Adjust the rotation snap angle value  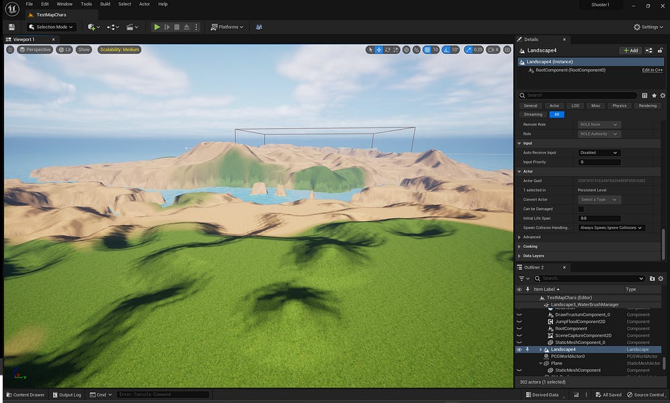click(x=456, y=49)
